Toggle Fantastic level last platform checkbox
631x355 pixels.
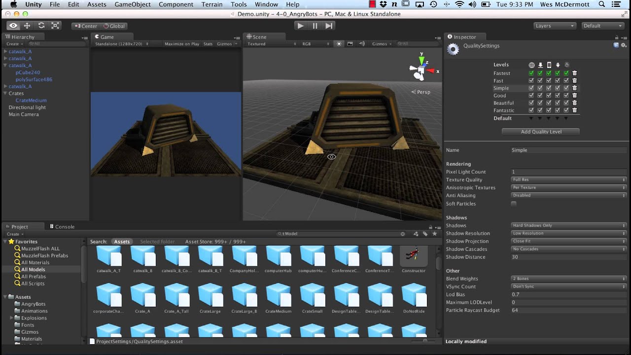566,110
